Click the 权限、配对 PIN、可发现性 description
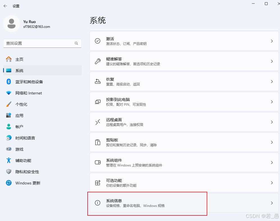 pos(126,105)
